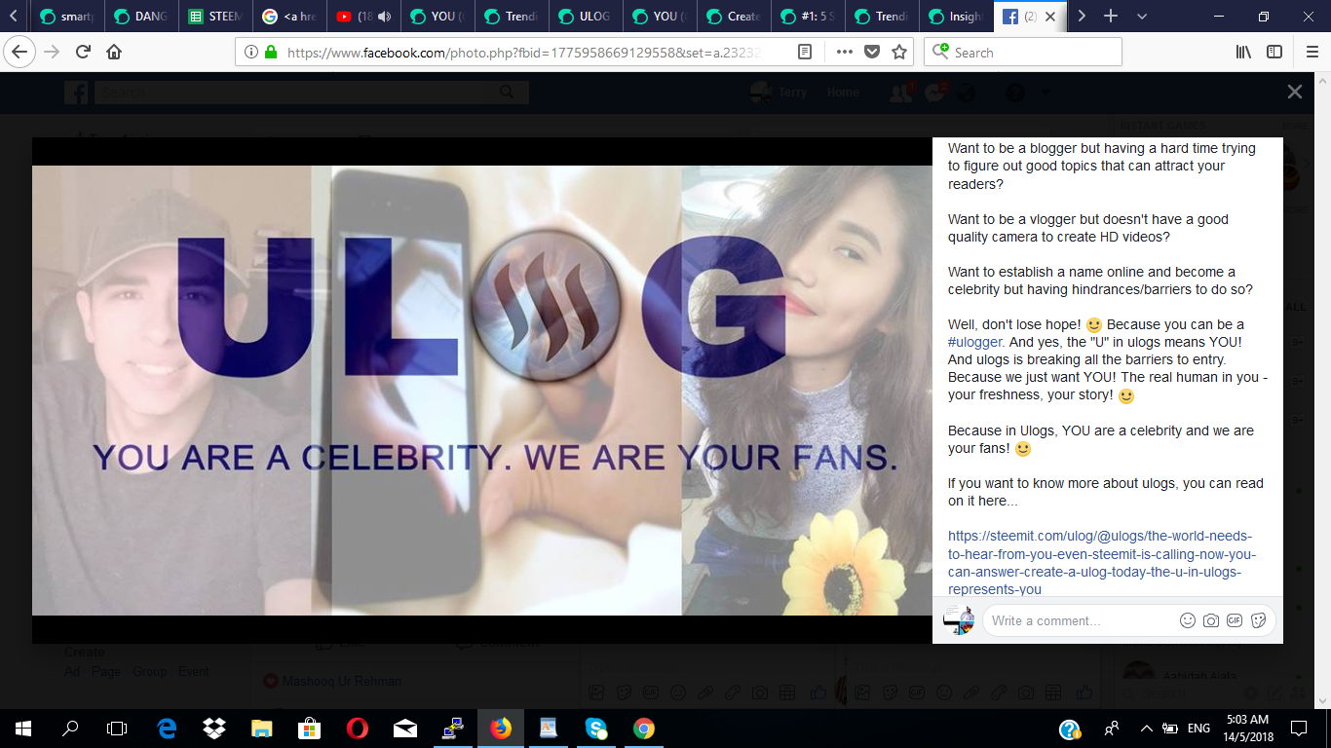
Task: Click the address bar URL
Action: pyautogui.click(x=524, y=52)
